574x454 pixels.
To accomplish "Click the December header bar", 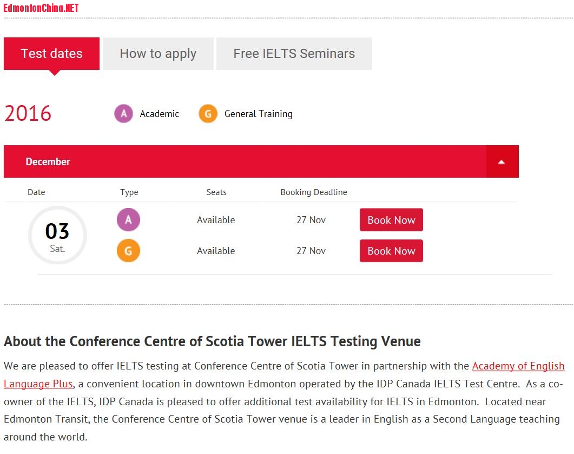I will tap(243, 161).
